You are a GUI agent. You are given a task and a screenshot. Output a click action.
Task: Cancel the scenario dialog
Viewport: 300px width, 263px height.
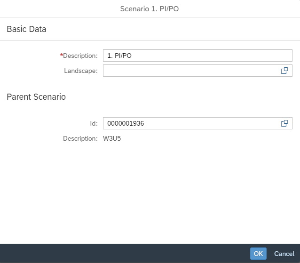[284, 254]
